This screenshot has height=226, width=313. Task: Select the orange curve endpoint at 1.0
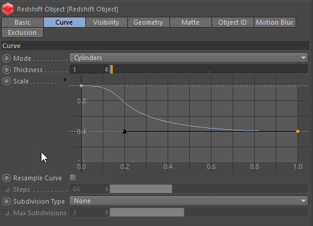pyautogui.click(x=297, y=131)
